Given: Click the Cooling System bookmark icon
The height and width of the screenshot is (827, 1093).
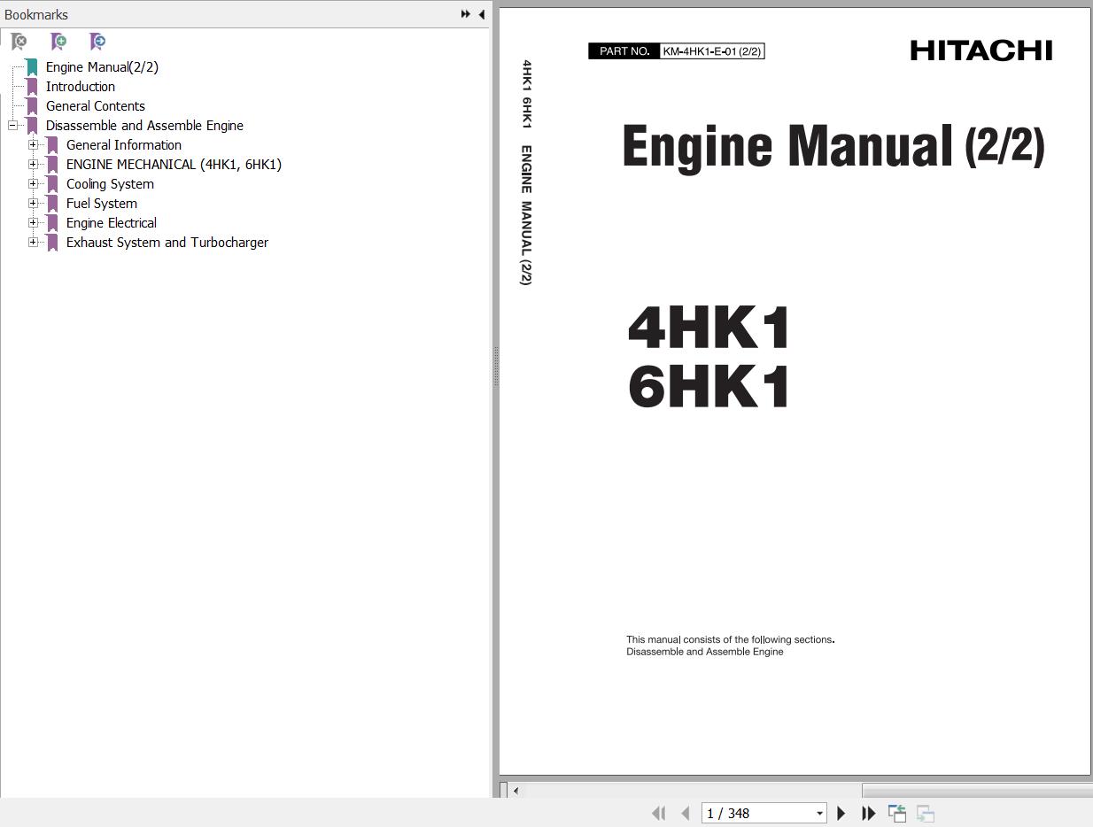Looking at the screenshot, I should pyautogui.click(x=52, y=184).
